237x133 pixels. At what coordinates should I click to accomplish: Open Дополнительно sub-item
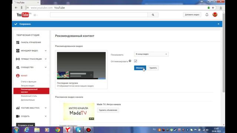click(x=28, y=100)
